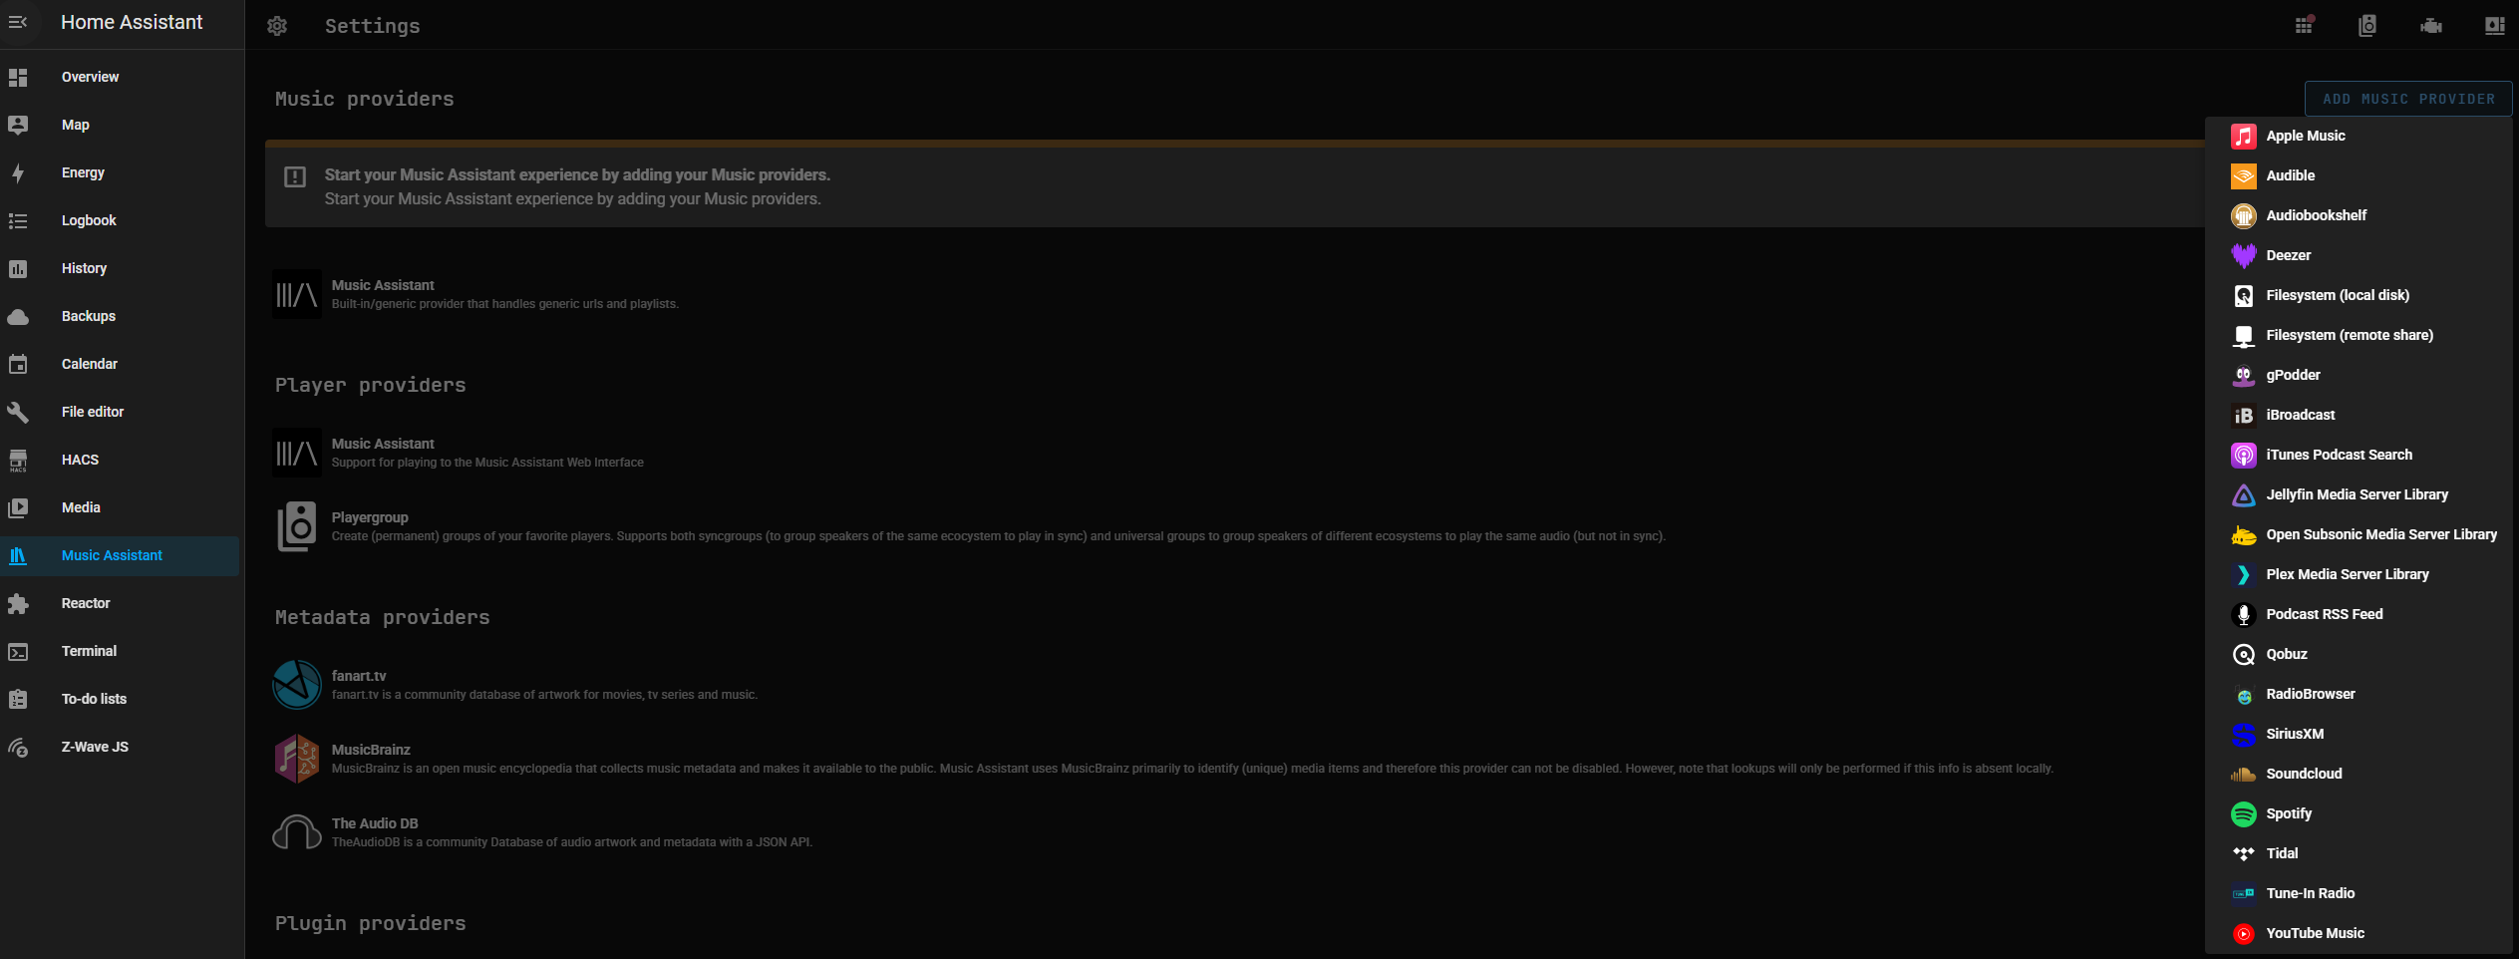Image resolution: width=2519 pixels, height=959 pixels.
Task: Select Podcast RSS Feed provider
Action: [x=2360, y=614]
